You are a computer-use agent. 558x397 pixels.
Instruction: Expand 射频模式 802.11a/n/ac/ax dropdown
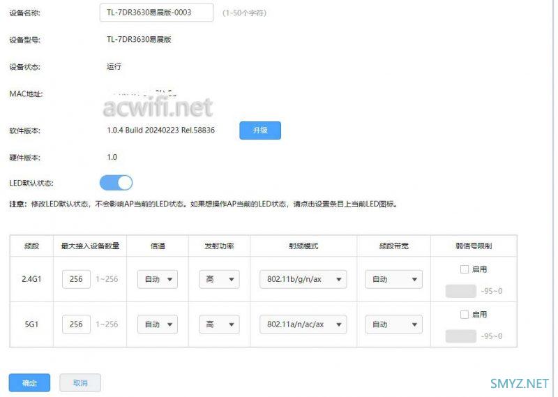coord(303,324)
